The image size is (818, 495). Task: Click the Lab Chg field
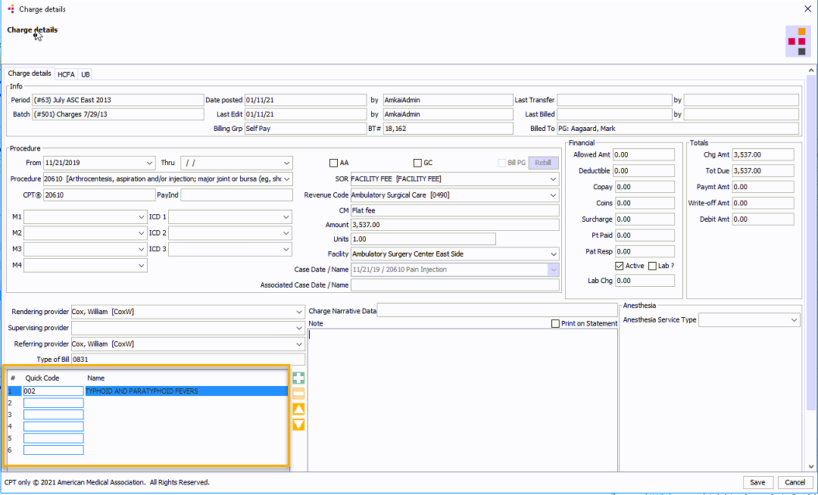(x=645, y=281)
